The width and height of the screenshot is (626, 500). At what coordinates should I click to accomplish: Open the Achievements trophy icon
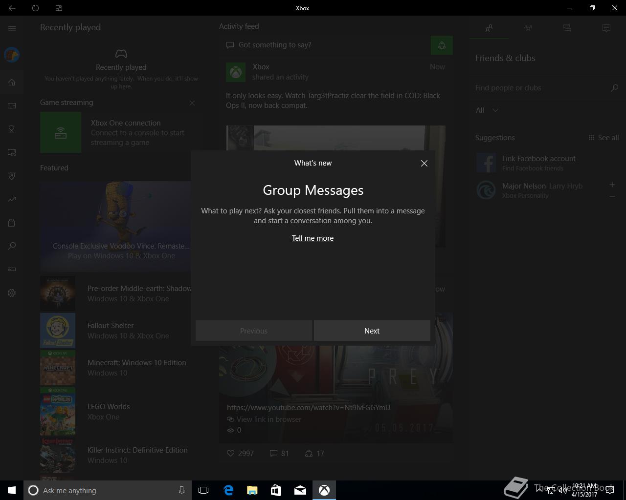point(12,129)
